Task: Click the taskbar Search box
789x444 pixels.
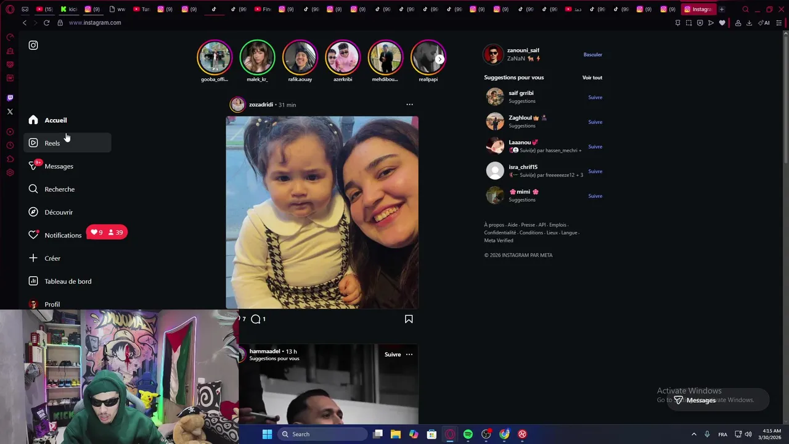Action: tap(321, 434)
